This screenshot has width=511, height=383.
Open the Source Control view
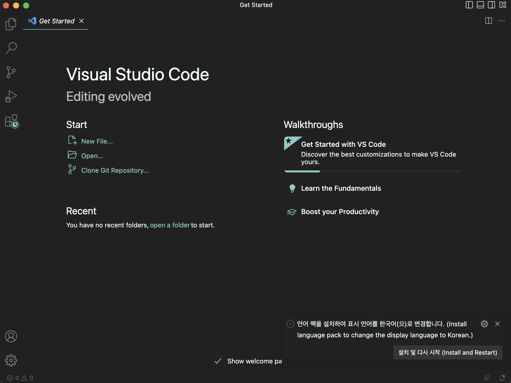11,72
